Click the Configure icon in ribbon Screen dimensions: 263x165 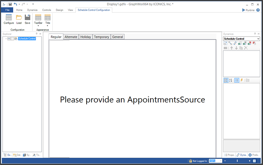pyautogui.click(x=9, y=19)
